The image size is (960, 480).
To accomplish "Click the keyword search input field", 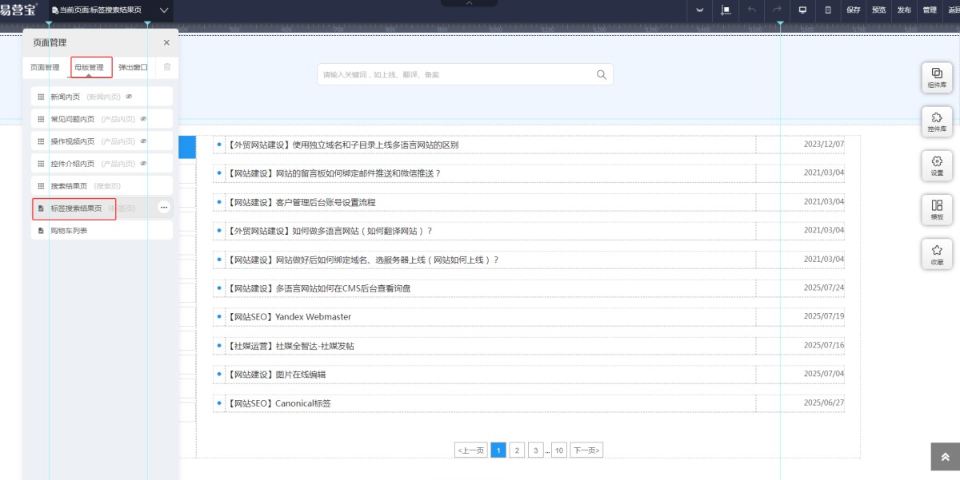I will [456, 74].
